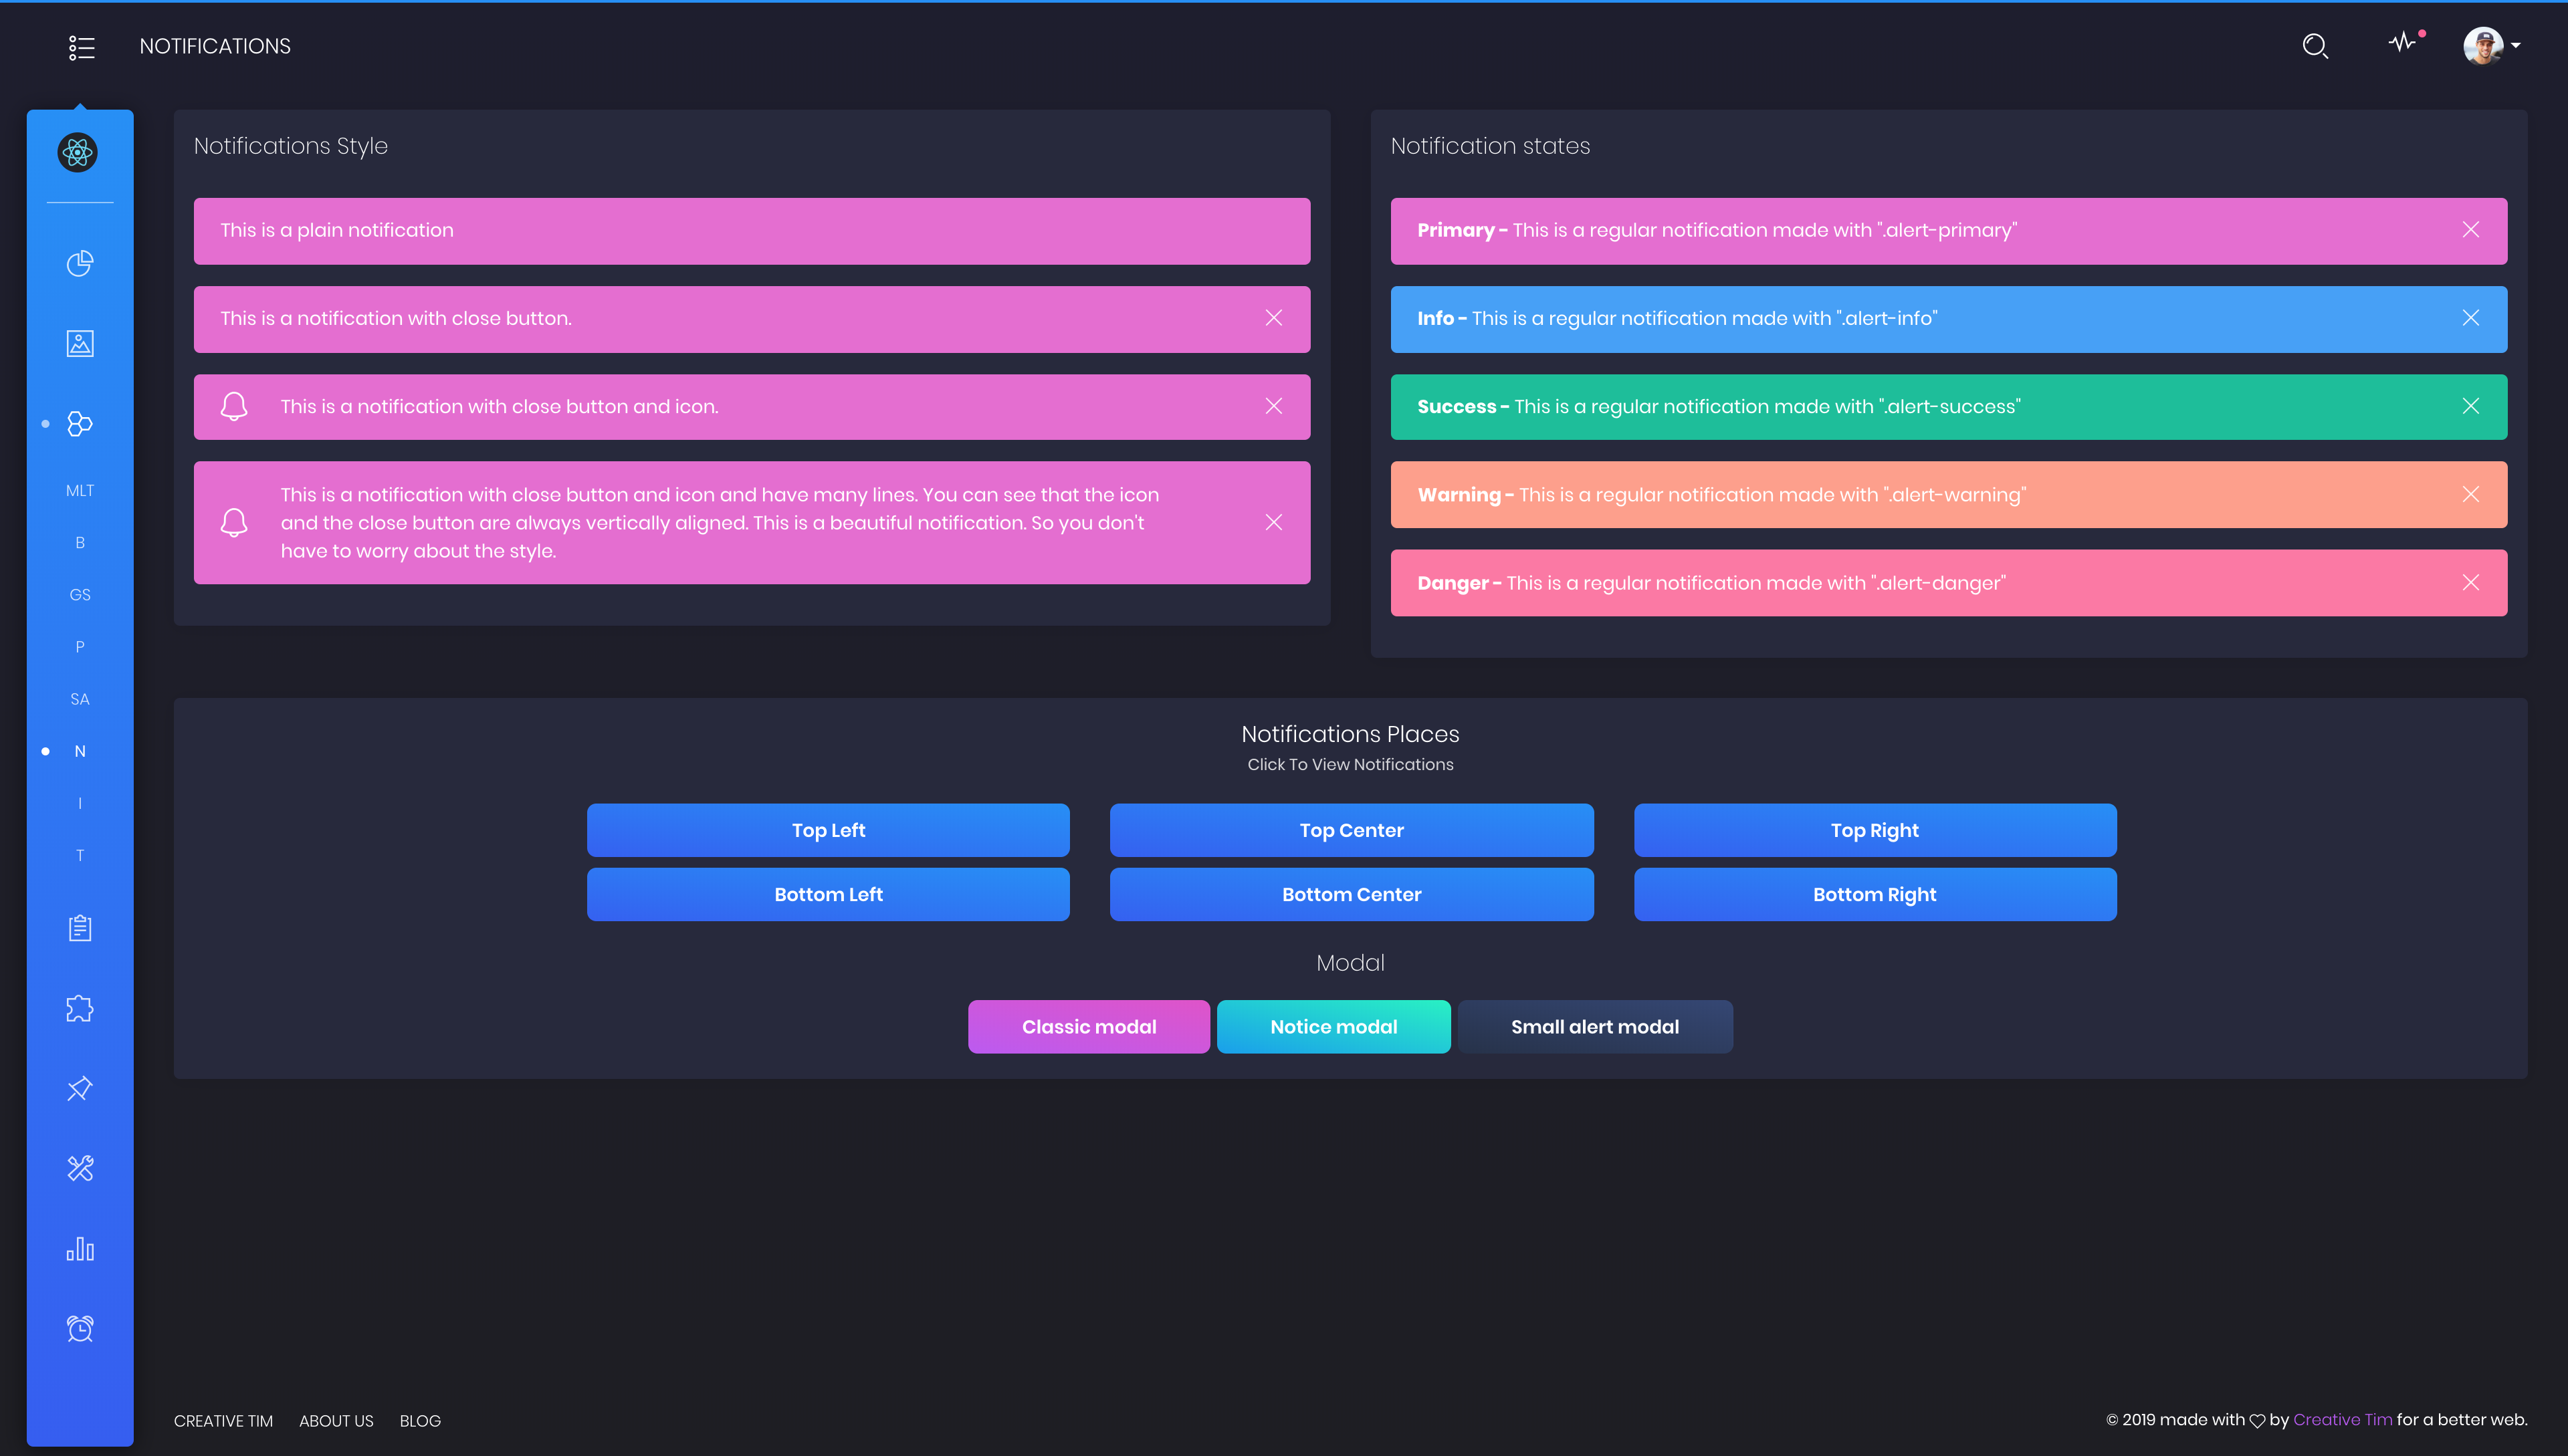Open the image pages sidebar icon
The image size is (2568, 1456).
coord(80,343)
